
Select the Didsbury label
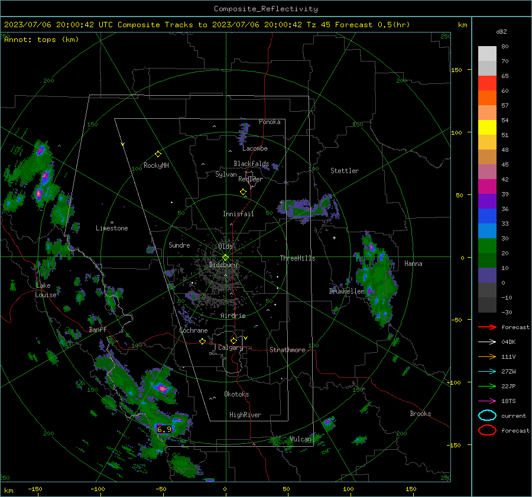[x=223, y=265]
